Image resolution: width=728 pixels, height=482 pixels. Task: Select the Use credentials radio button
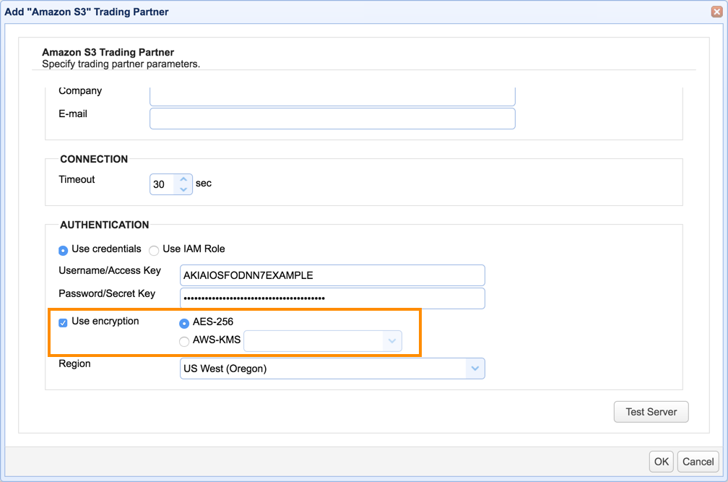click(x=63, y=250)
